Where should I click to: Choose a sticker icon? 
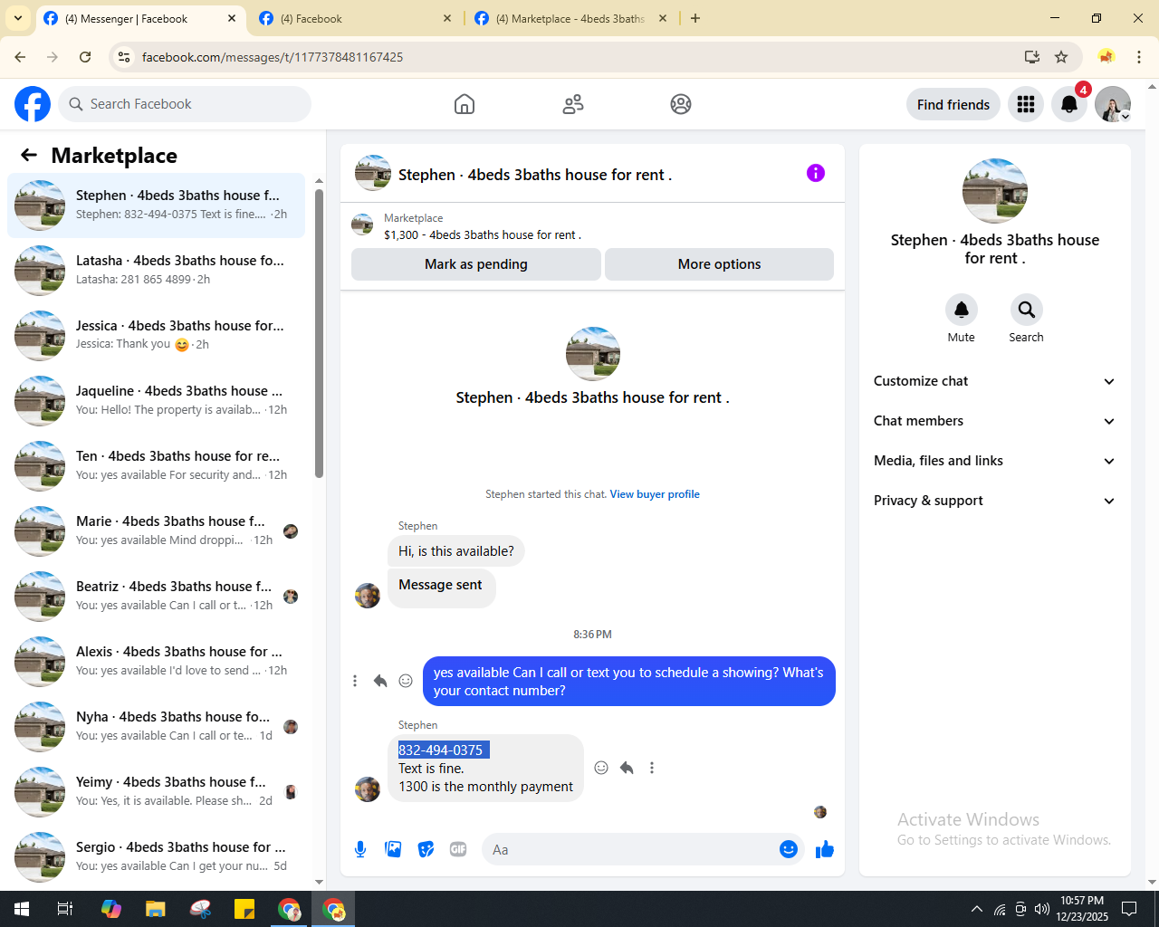[426, 849]
